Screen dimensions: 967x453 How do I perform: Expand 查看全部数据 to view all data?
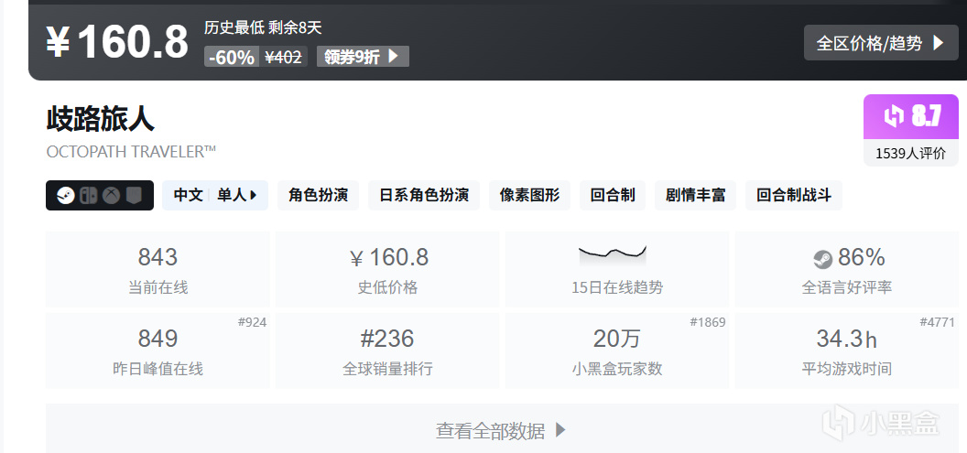tap(502, 430)
